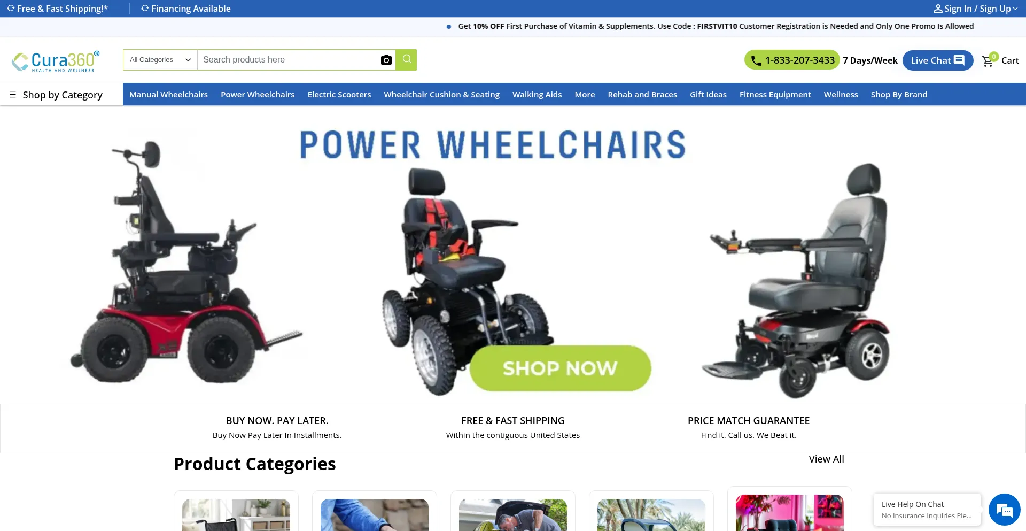This screenshot has height=531, width=1026.
Task: Click the SHOP NOW banner button
Action: coord(560,368)
